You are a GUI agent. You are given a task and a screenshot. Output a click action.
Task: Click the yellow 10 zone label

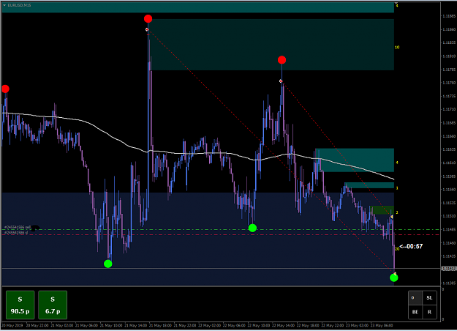click(397, 48)
